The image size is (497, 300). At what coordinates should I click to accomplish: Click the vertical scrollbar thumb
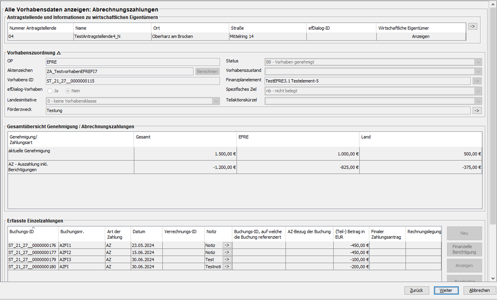pos(493,116)
